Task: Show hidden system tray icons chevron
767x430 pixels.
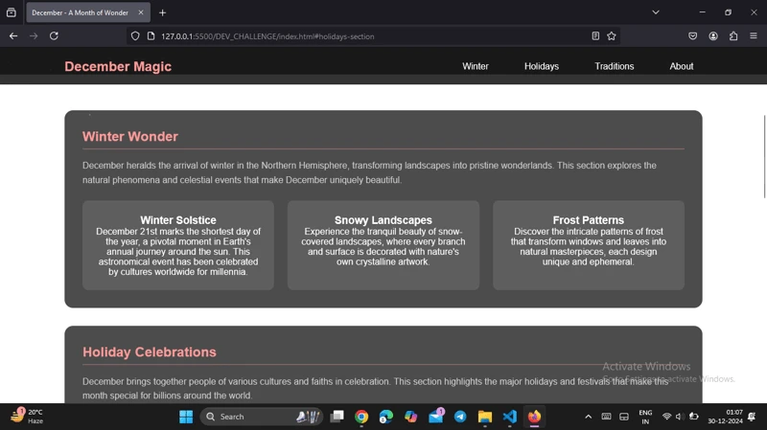Action: click(x=588, y=417)
